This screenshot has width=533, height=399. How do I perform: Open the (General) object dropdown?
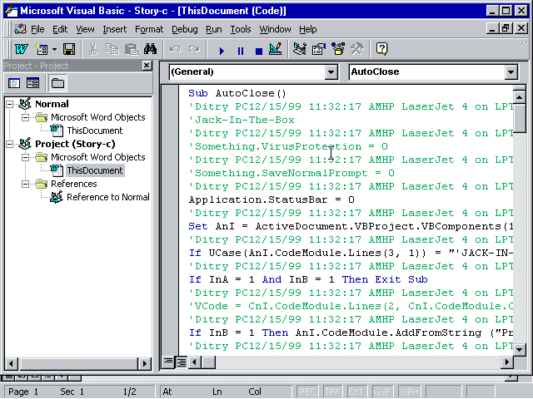pyautogui.click(x=331, y=72)
